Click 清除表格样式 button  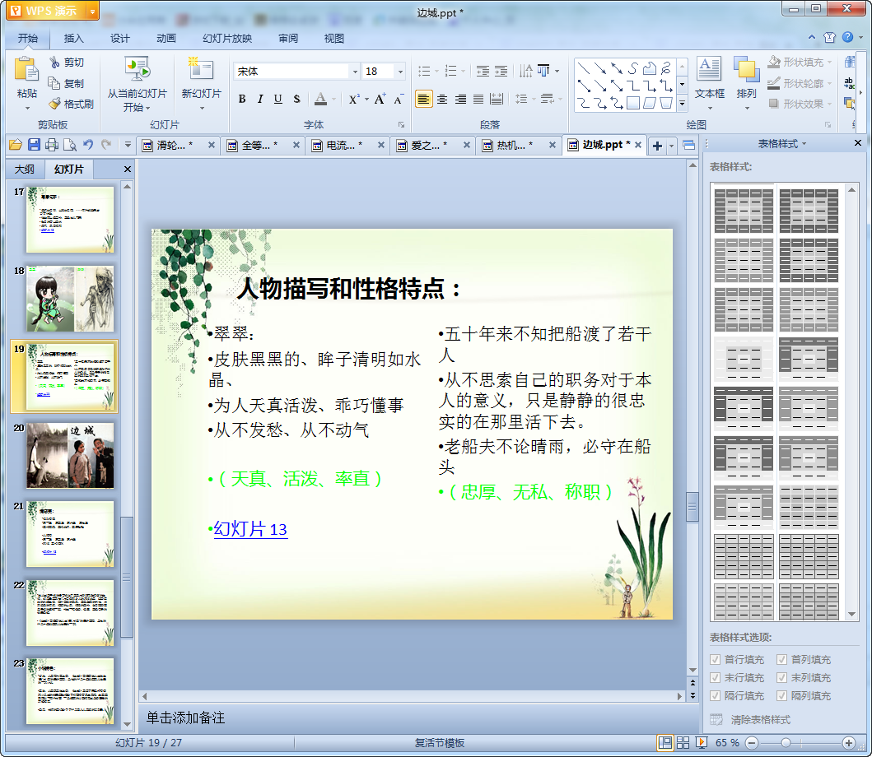(x=760, y=720)
